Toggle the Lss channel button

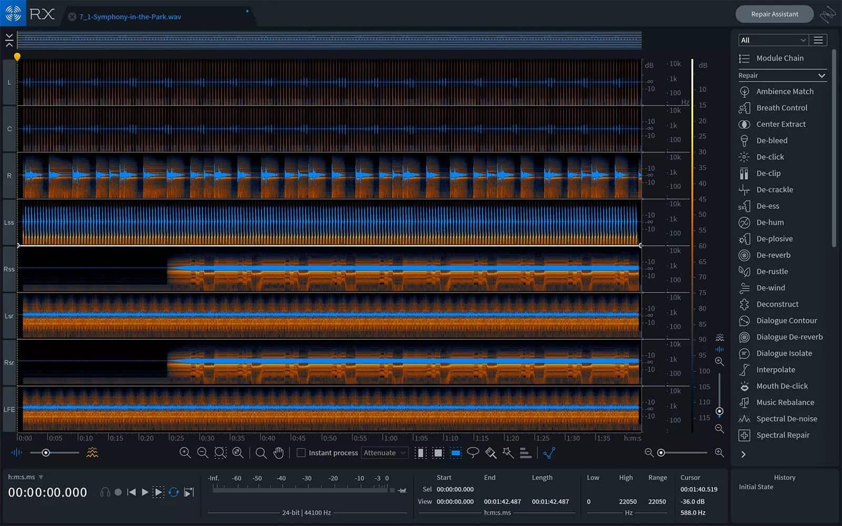click(9, 222)
